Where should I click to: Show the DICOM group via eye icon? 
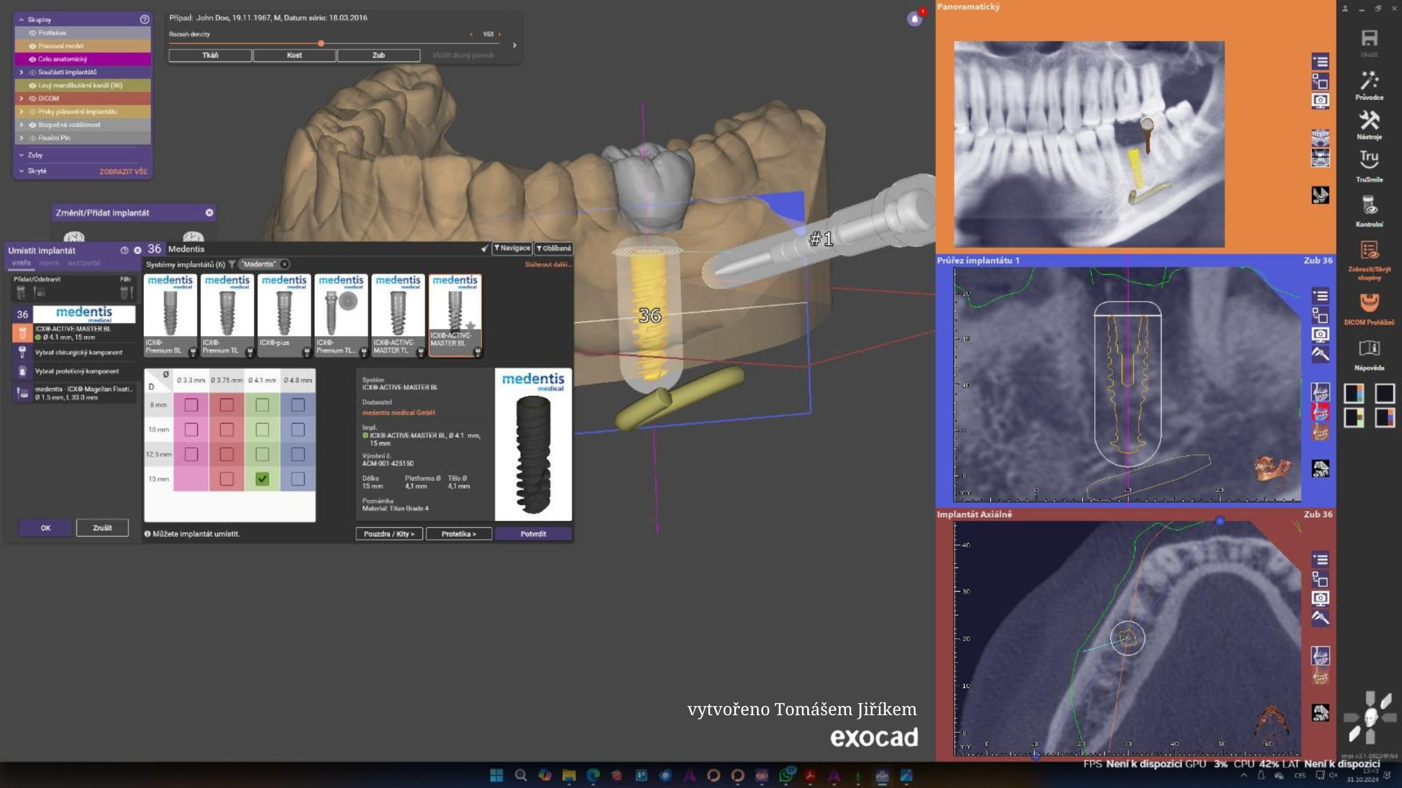(32, 99)
